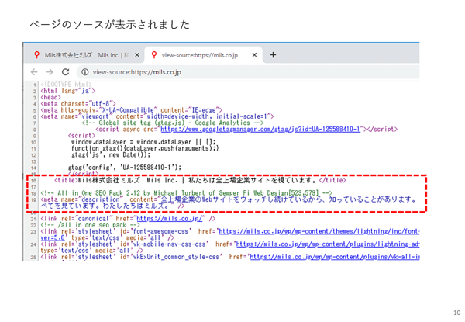Click the X-UA-Compatible meta line
The height and width of the screenshot is (322, 465).
132,110
